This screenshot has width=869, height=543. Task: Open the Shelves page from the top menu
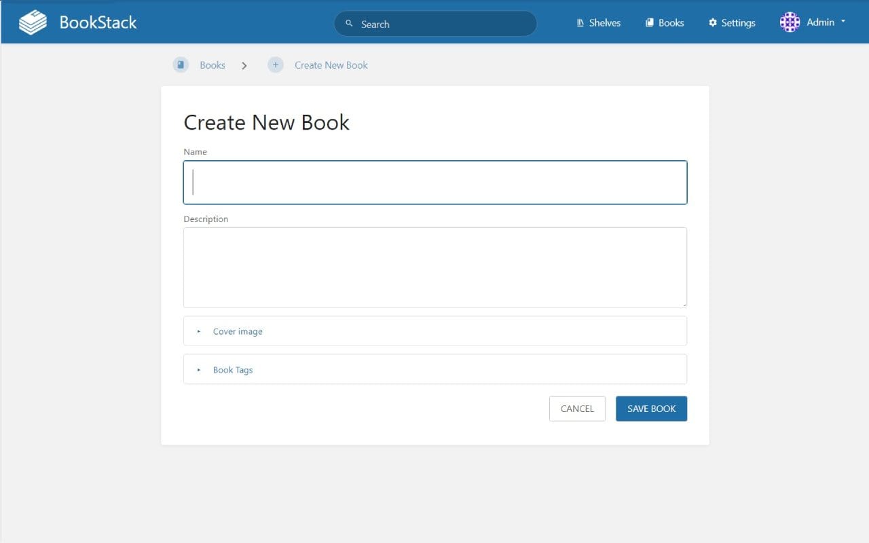point(604,22)
